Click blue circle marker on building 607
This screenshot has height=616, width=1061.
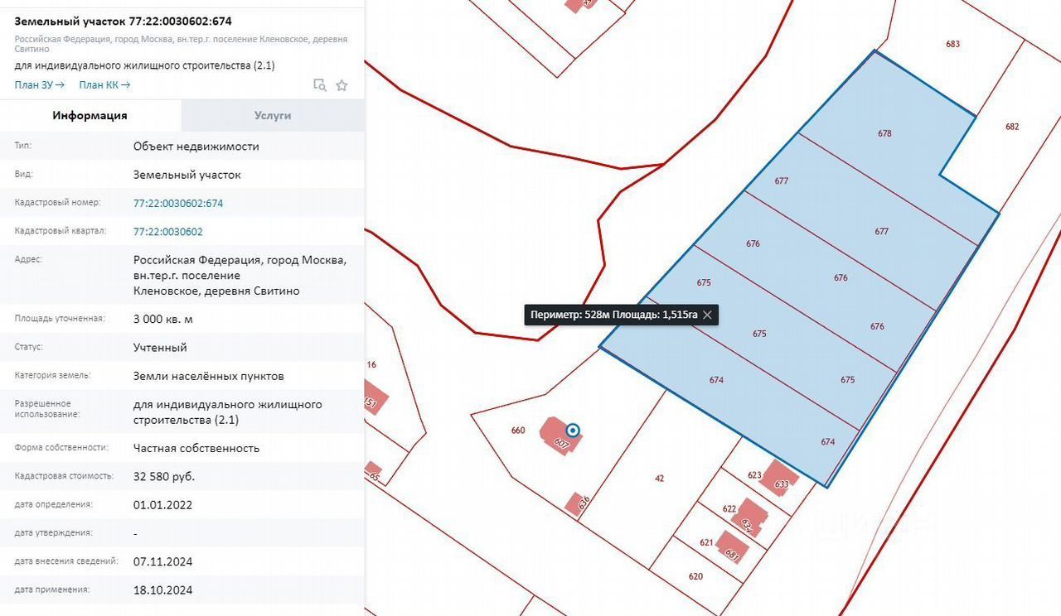click(x=573, y=430)
